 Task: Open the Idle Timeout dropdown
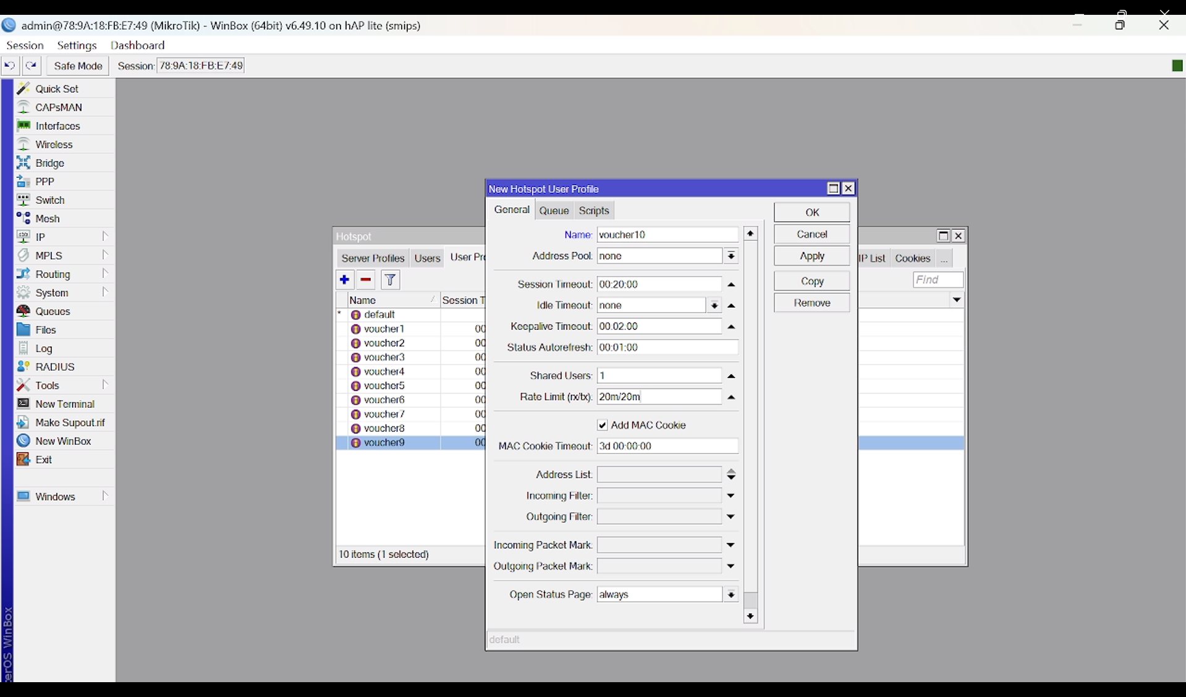714,306
